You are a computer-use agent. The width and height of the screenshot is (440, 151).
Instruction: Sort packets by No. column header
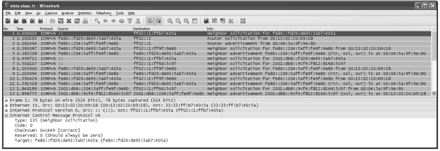(9, 29)
